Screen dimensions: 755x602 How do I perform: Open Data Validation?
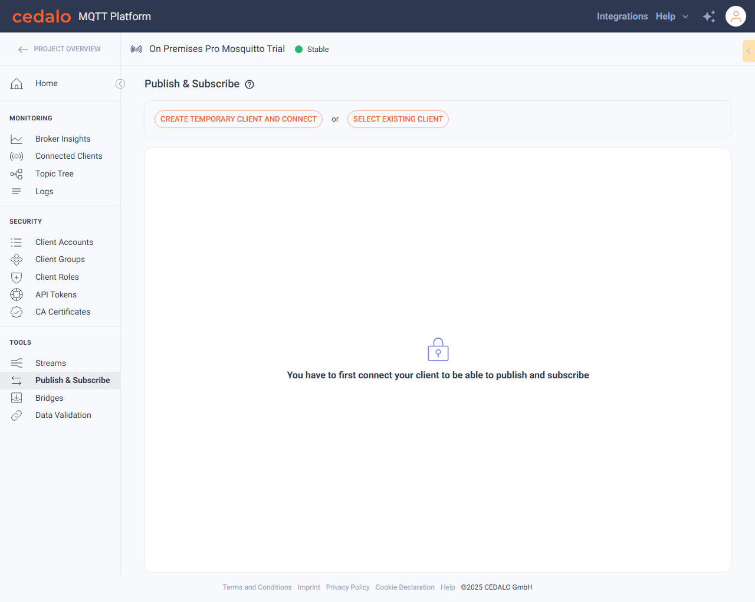[63, 415]
